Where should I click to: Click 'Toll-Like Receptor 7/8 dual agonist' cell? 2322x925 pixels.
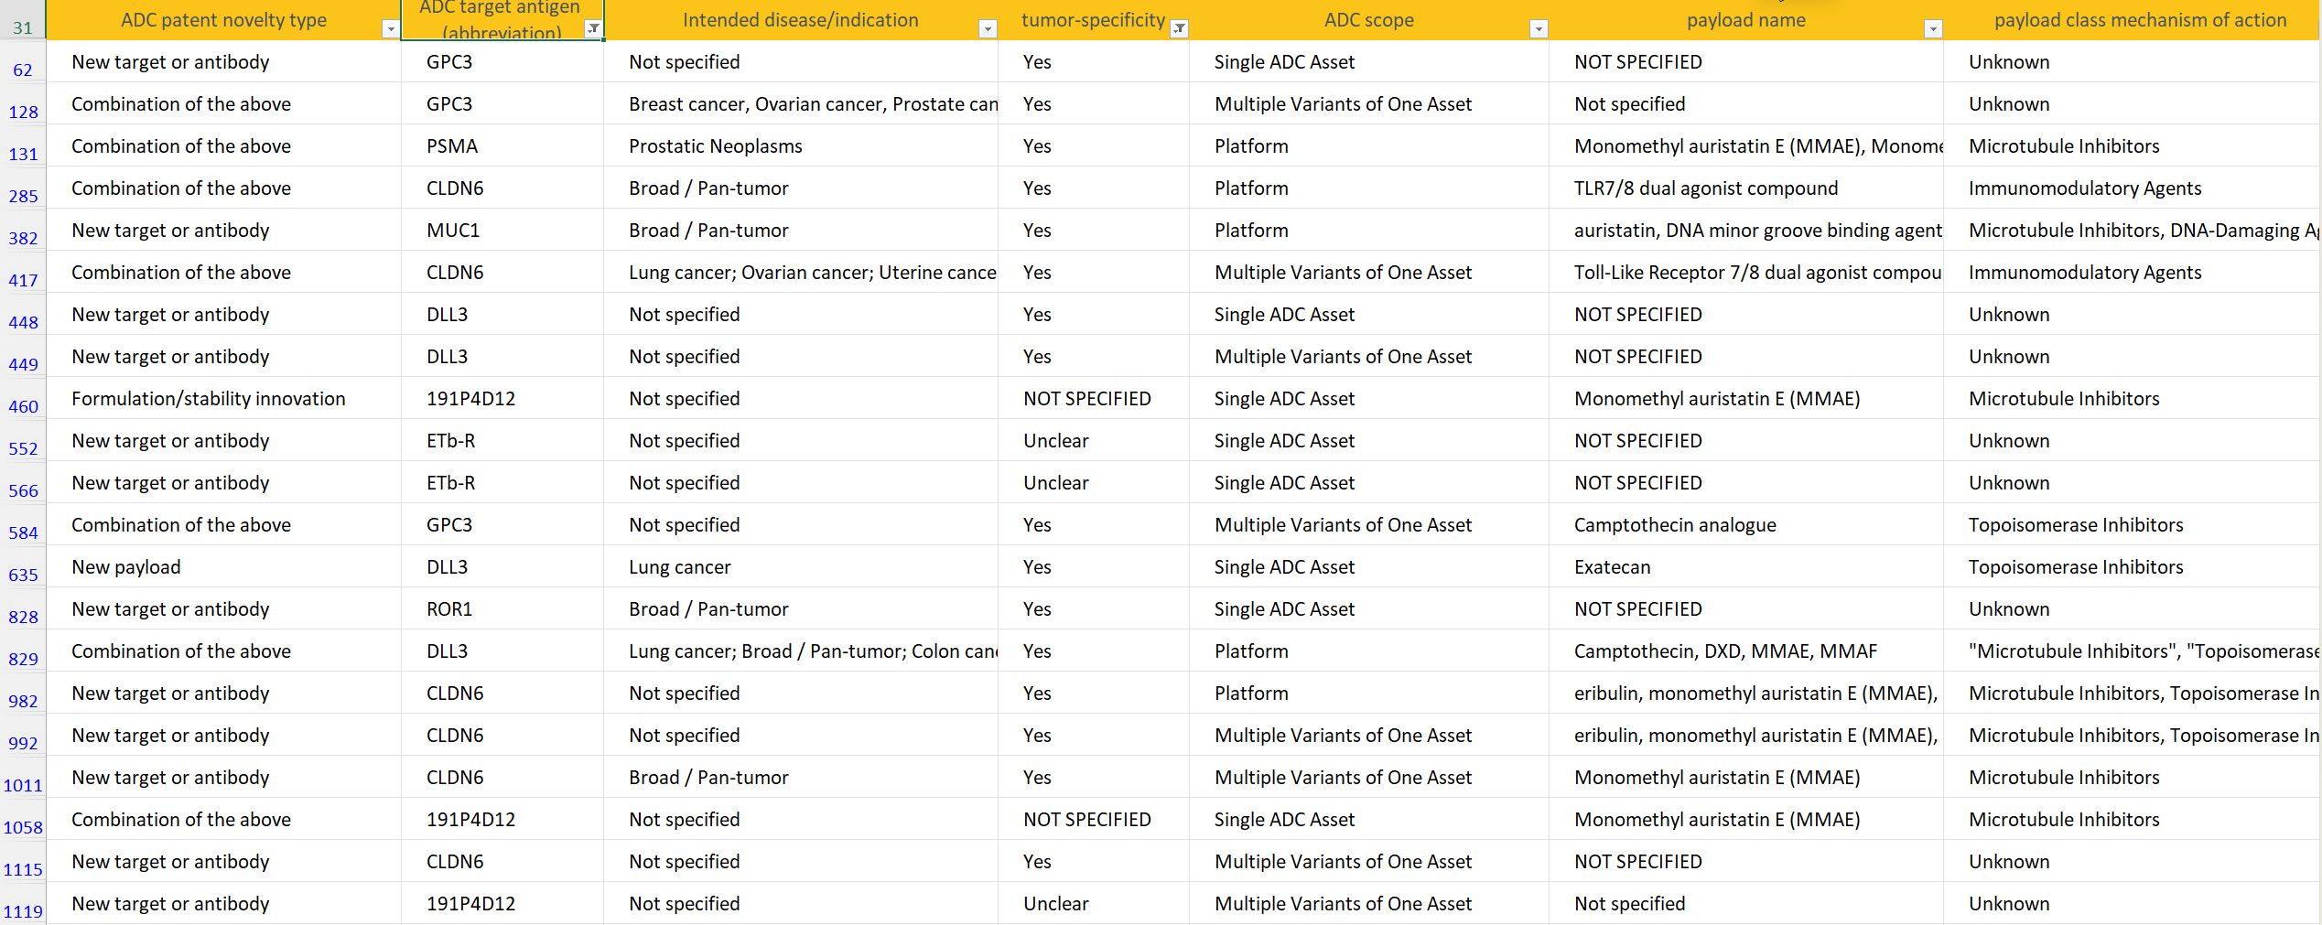coord(1746,272)
